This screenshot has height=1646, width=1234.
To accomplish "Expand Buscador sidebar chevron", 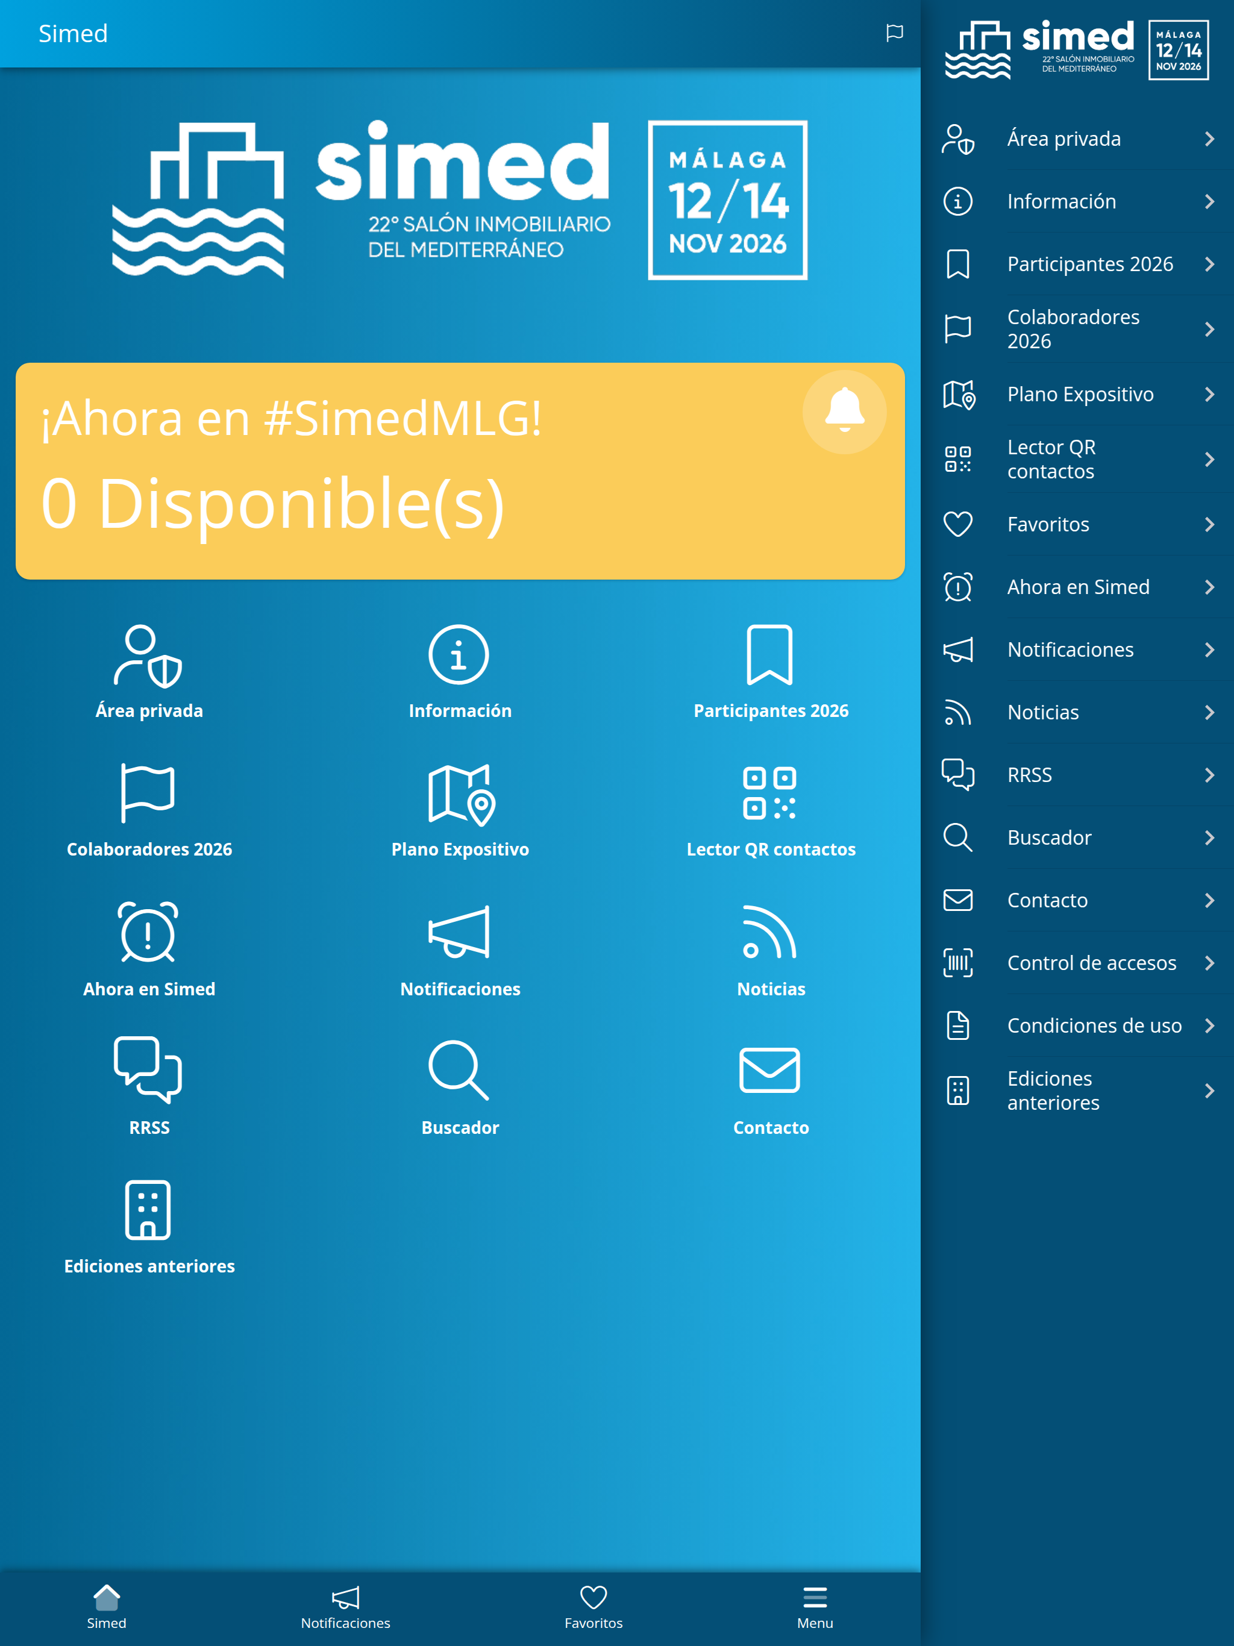I will pyautogui.click(x=1209, y=838).
